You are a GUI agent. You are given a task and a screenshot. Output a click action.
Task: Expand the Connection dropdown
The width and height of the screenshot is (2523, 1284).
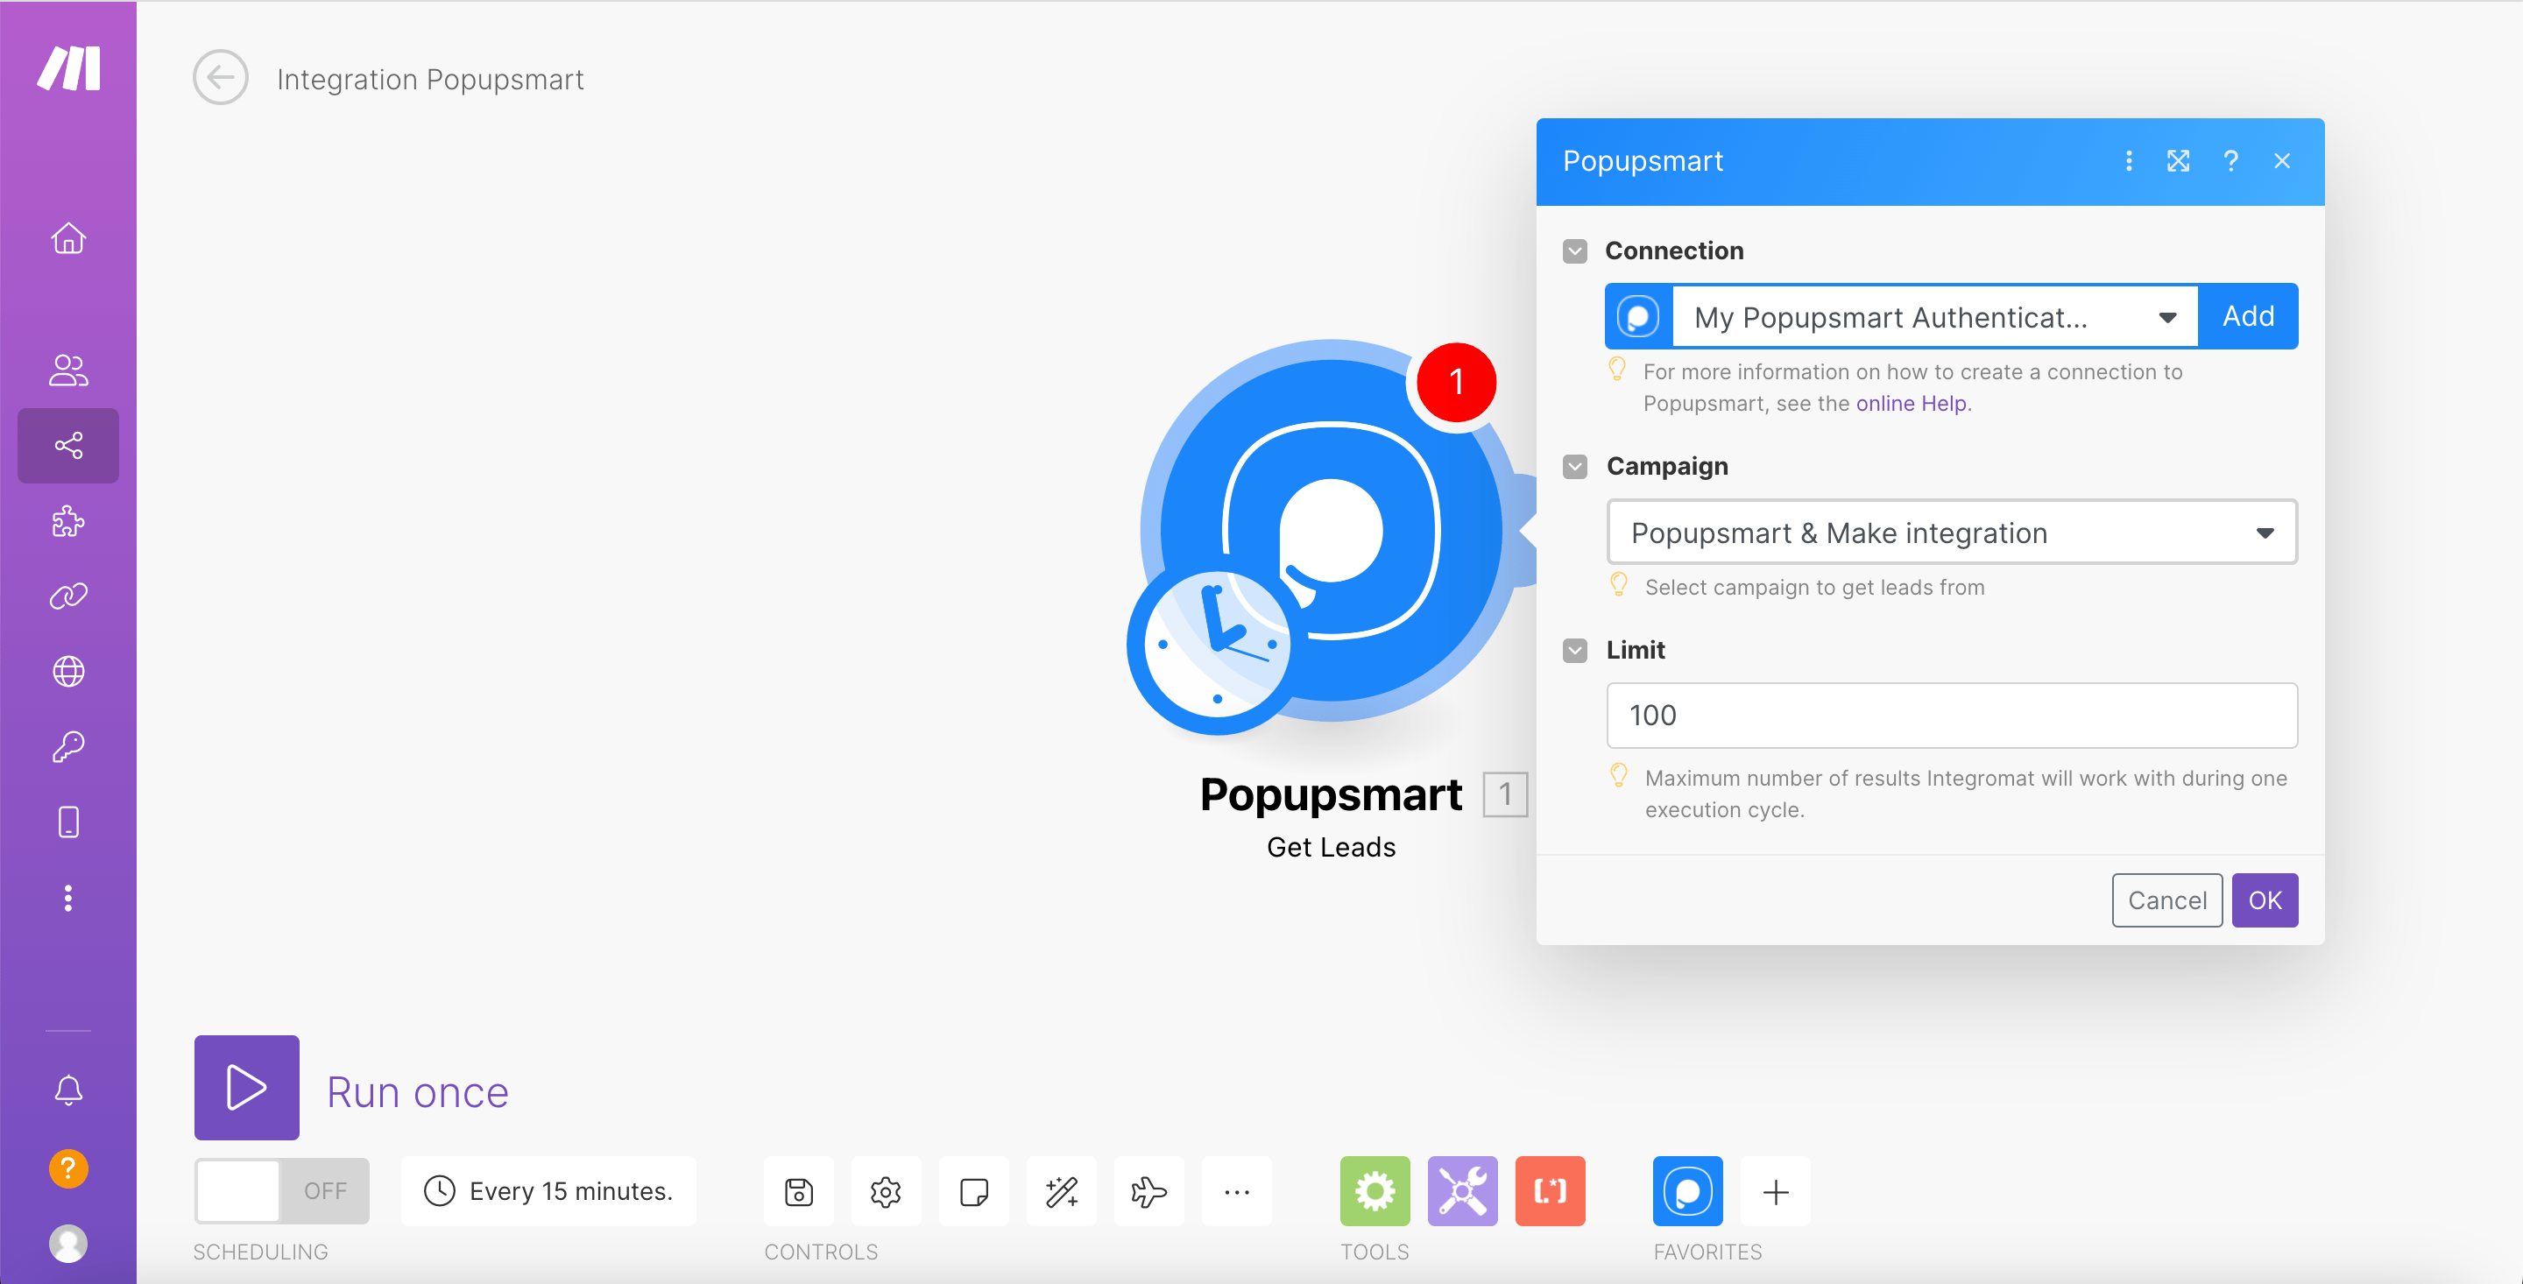[2166, 317]
